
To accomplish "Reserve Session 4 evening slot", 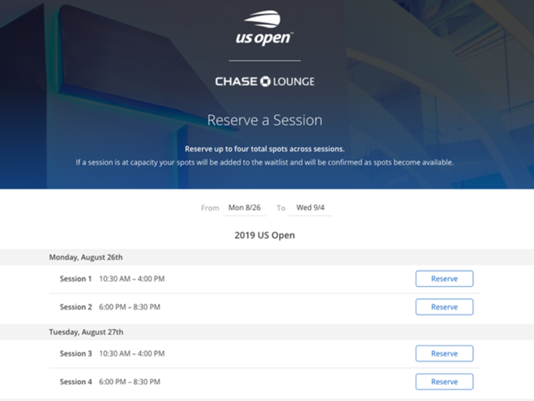I will 444,382.
